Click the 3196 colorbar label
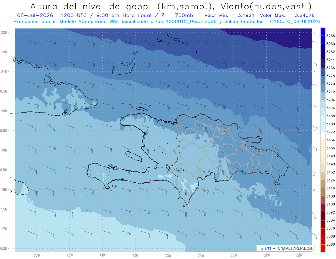336x259 pixels. pyautogui.click(x=331, y=108)
